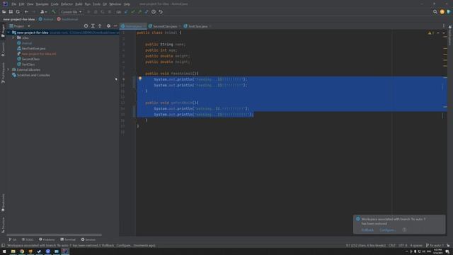Open the Problems tool window tab
The width and height of the screenshot is (453, 255).
point(47,239)
